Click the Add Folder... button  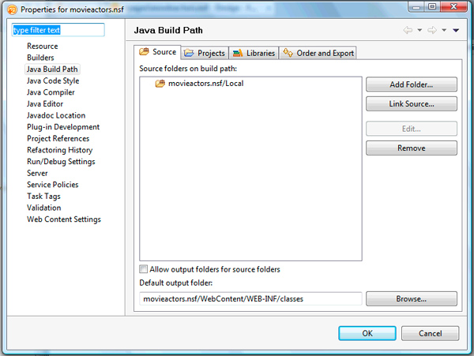[412, 84]
